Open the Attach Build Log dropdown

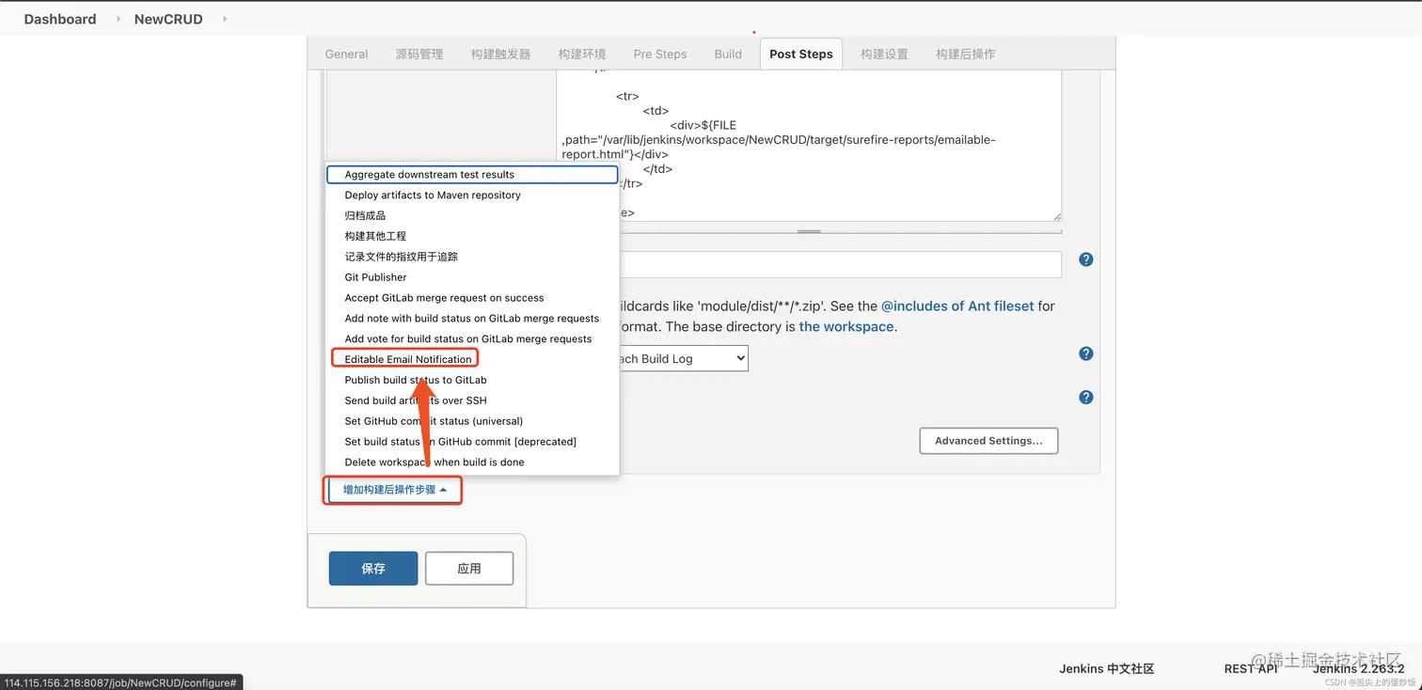pyautogui.click(x=683, y=358)
